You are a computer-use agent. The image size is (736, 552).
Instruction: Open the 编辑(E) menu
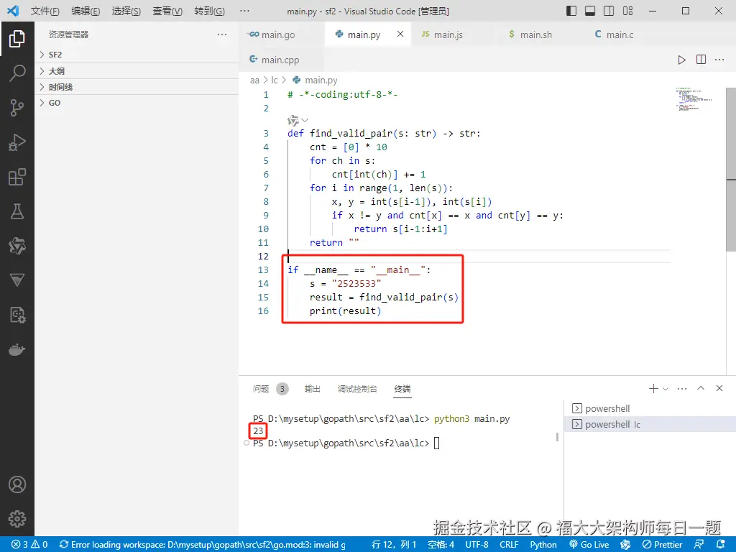point(86,11)
